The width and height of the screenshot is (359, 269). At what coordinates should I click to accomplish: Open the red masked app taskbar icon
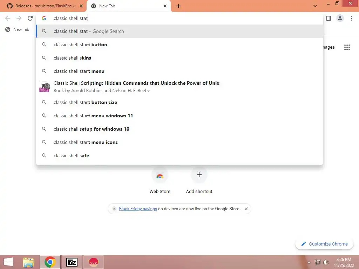[x=93, y=262]
